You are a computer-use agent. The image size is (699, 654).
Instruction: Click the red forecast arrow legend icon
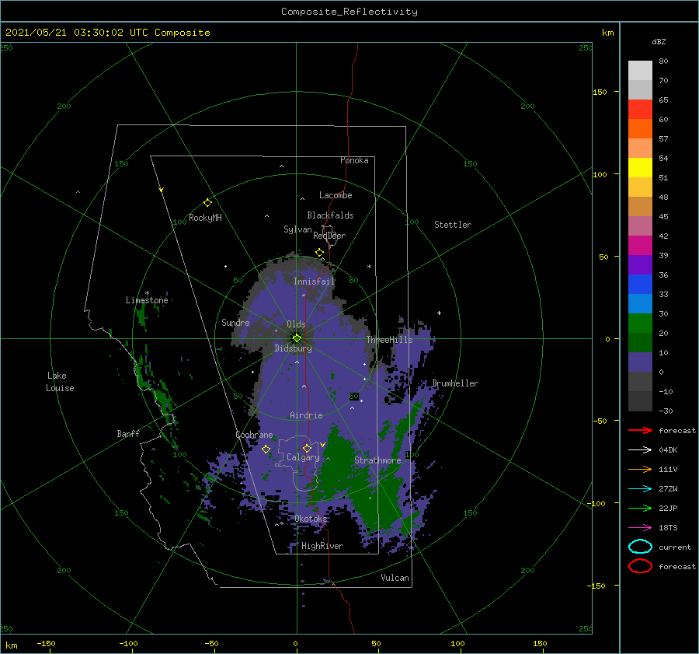click(x=640, y=430)
